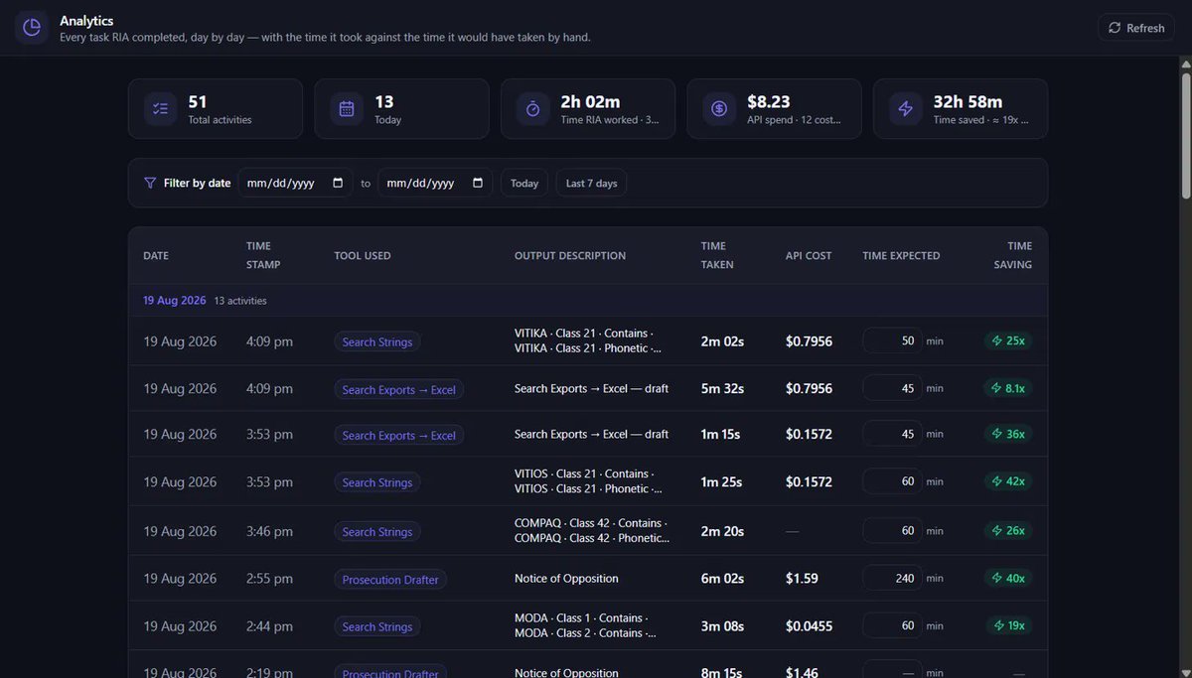This screenshot has height=678, width=1192.
Task: Edit the 60 min field in the VITIOS row
Action: tap(892, 481)
